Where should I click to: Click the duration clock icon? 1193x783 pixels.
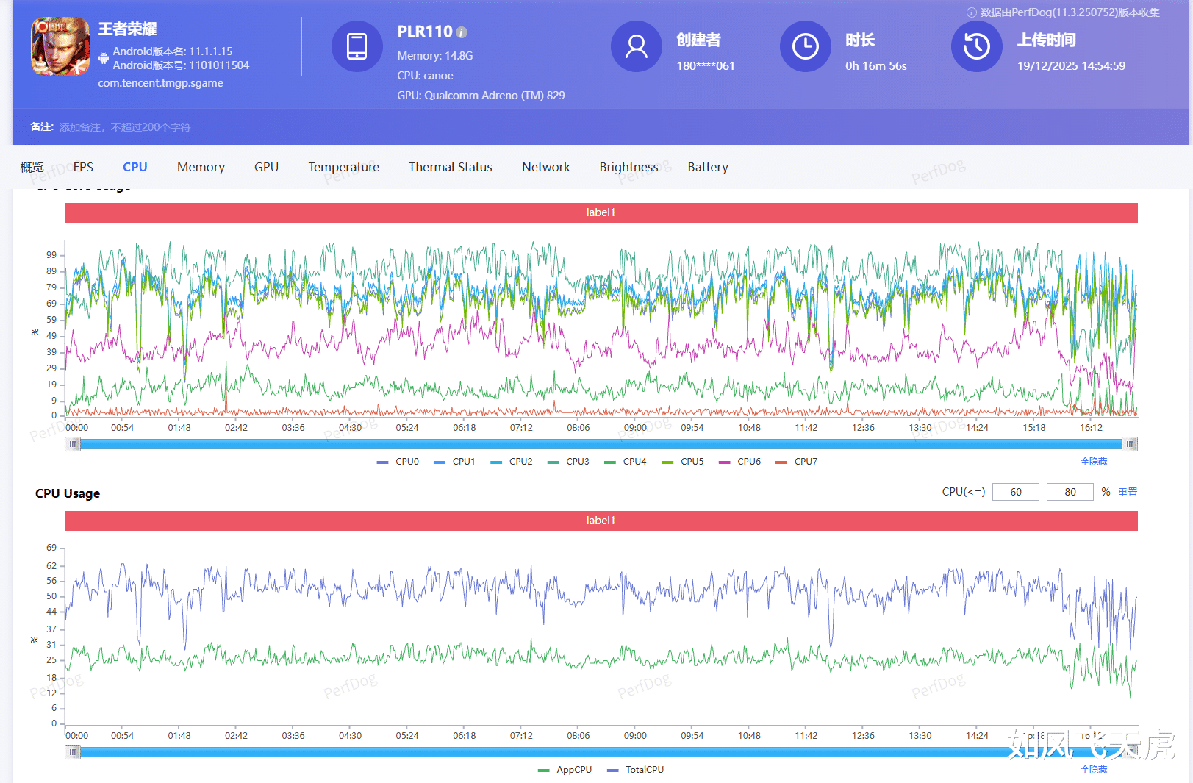(805, 46)
